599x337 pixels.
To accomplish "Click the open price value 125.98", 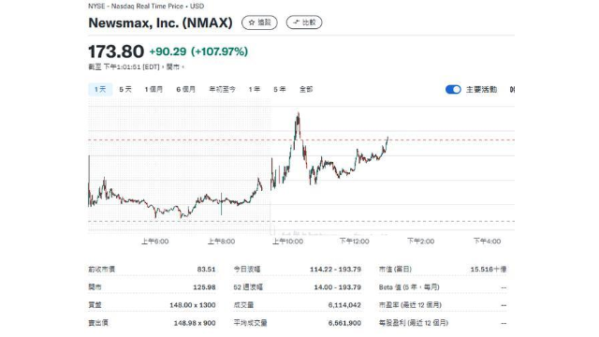I will pyautogui.click(x=204, y=287).
